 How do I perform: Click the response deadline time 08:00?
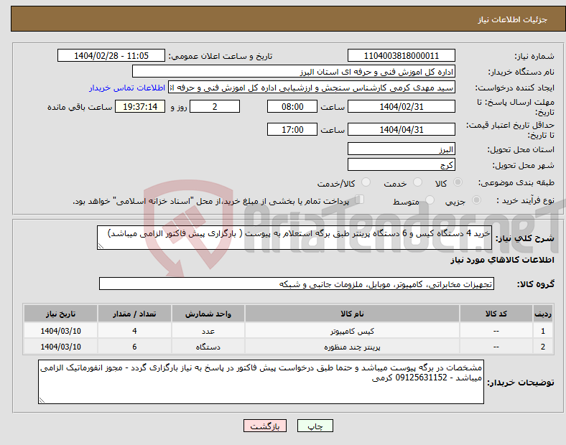coord(292,106)
